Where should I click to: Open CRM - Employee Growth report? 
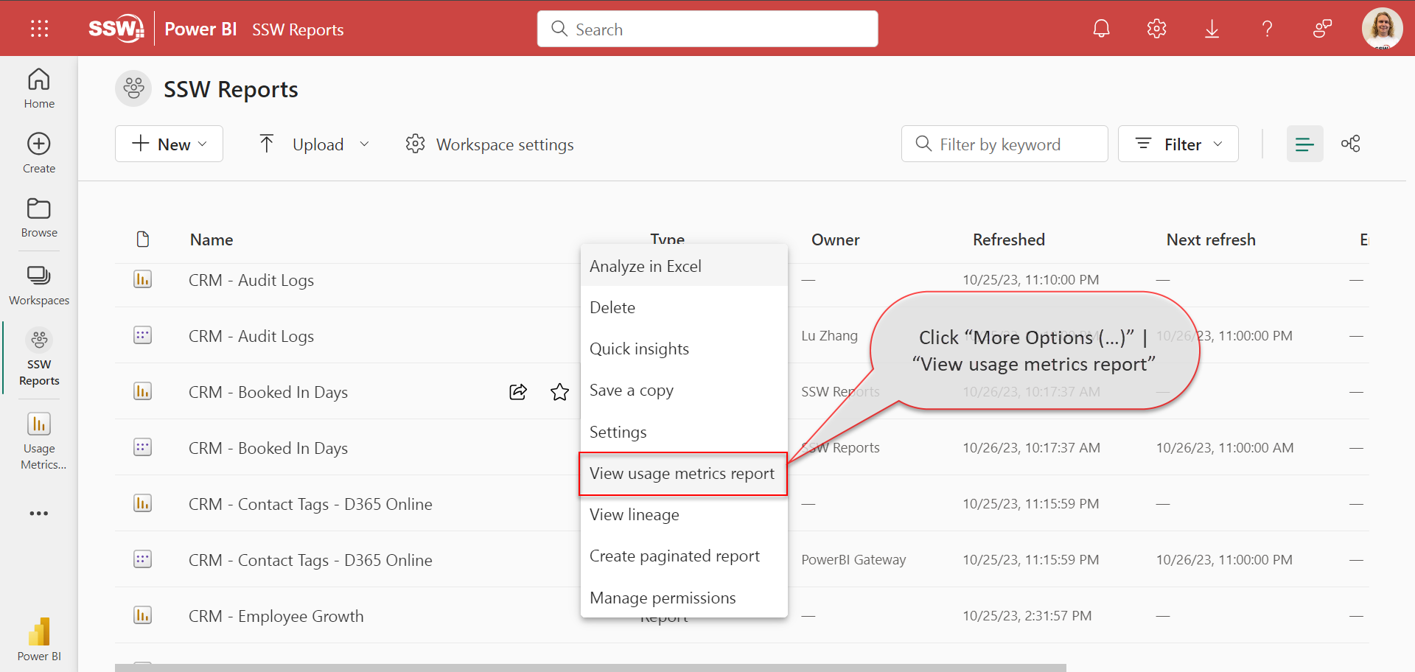[276, 616]
